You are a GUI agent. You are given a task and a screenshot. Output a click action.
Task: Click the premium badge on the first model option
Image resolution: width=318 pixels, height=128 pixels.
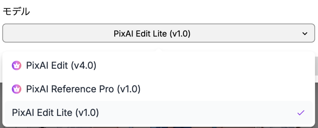(x=16, y=66)
